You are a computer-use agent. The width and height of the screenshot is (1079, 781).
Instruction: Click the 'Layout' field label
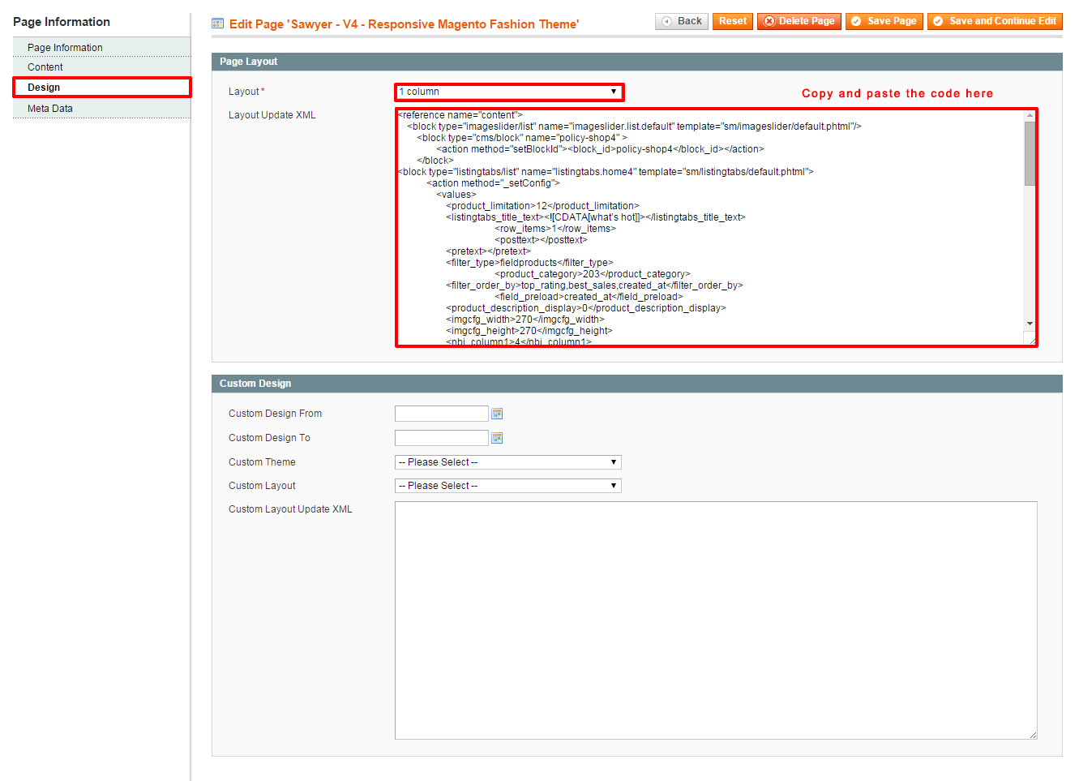246,92
